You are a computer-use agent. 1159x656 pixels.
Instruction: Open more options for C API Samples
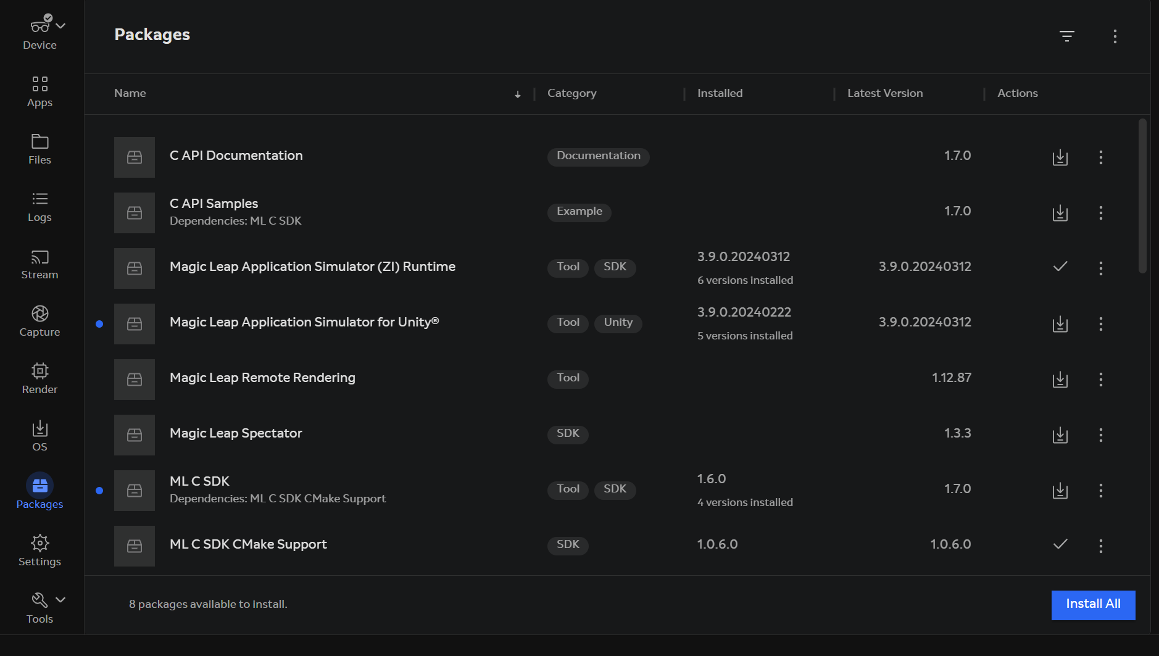click(x=1100, y=213)
